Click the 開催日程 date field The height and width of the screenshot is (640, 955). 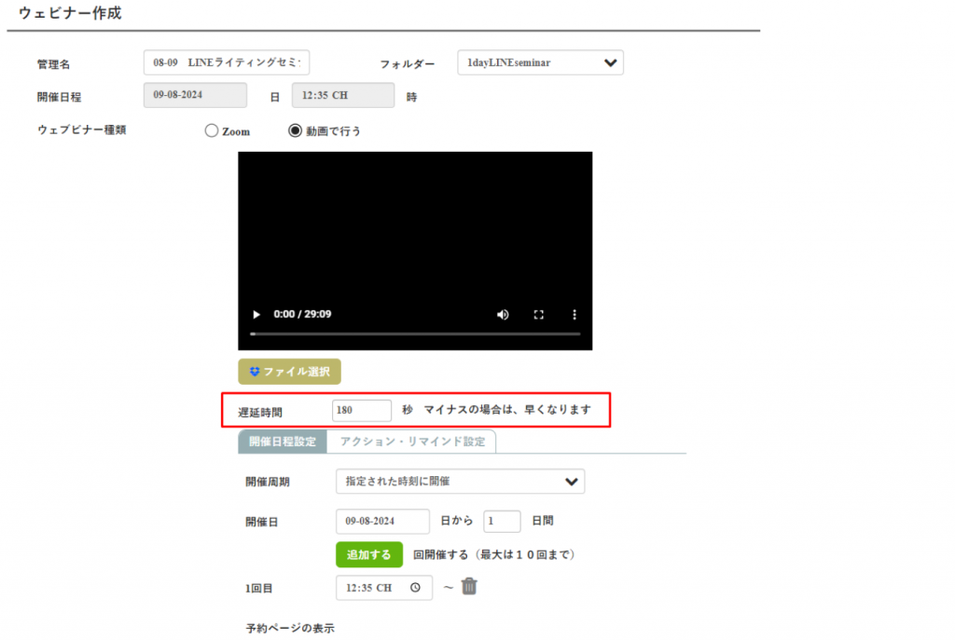click(x=196, y=96)
